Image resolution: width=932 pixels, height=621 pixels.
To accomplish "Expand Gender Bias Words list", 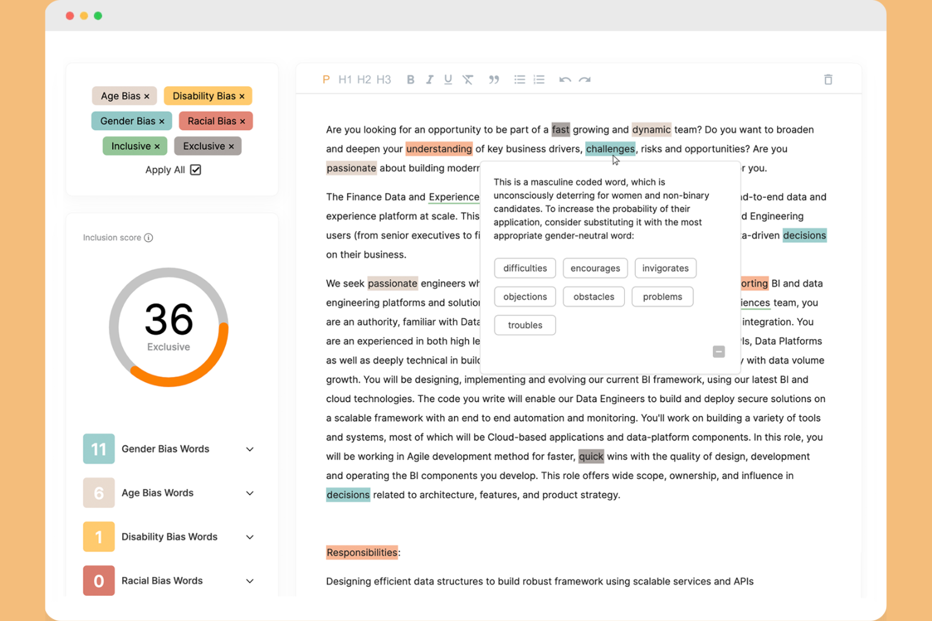I will coord(250,449).
